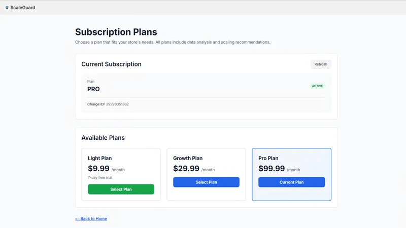
Task: Click the ACTIVE status badge
Action: click(x=318, y=86)
